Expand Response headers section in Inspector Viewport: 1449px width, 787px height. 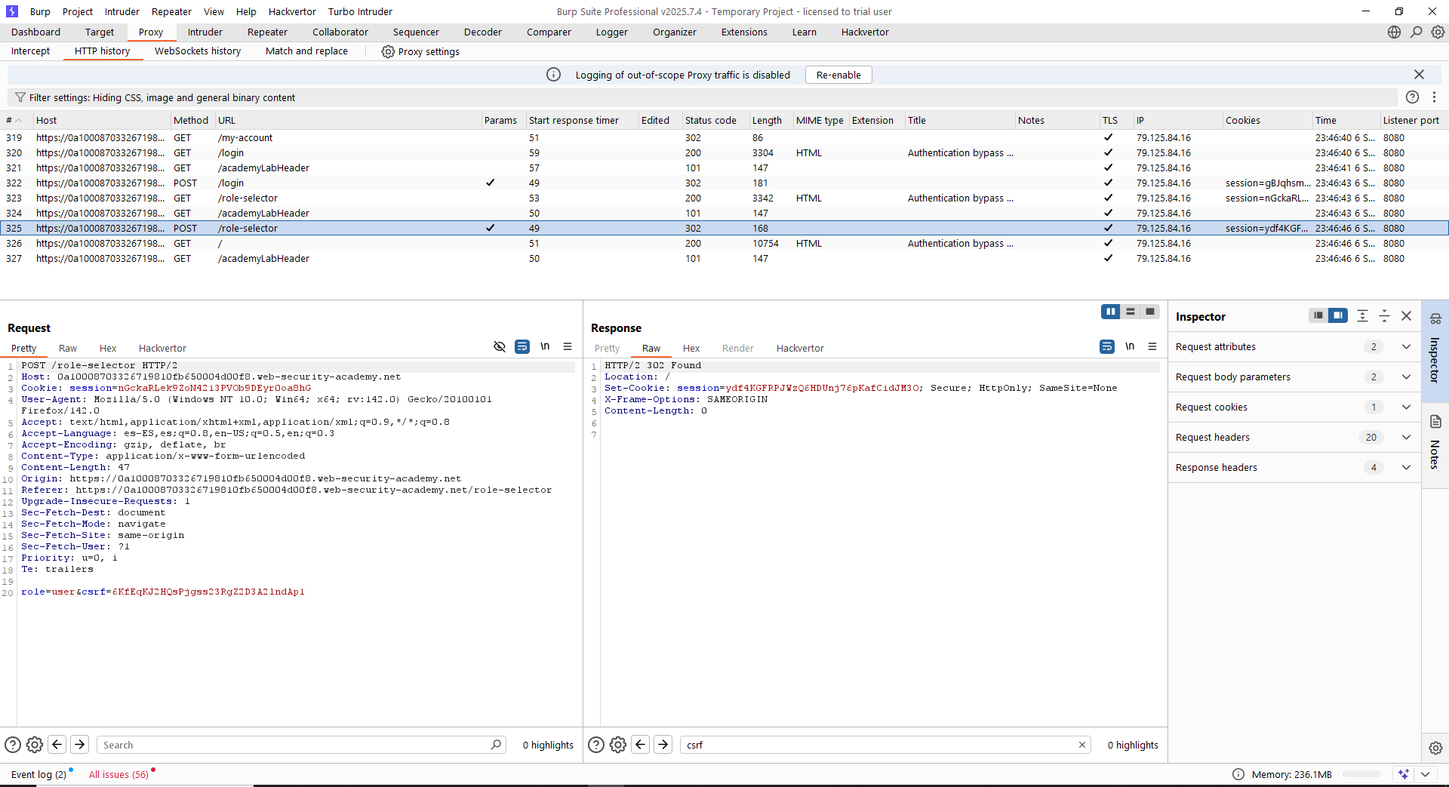pyautogui.click(x=1405, y=468)
